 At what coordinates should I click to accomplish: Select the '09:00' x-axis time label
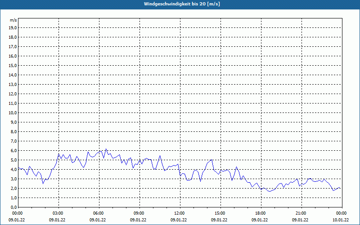point(139,213)
